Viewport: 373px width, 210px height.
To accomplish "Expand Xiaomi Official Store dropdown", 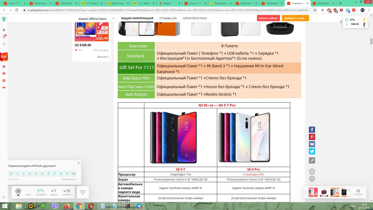I will [x=113, y=19].
